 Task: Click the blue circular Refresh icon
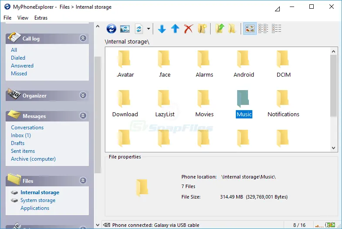tap(111, 29)
